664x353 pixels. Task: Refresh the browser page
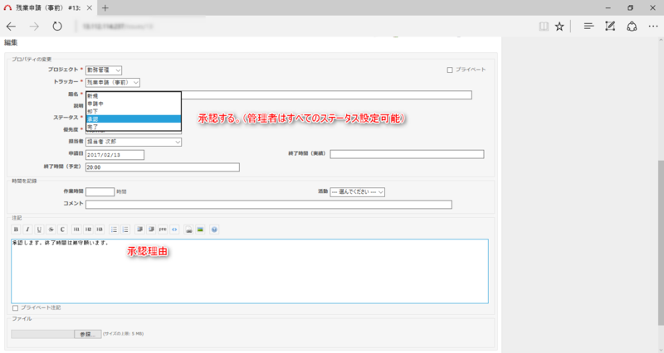[57, 27]
